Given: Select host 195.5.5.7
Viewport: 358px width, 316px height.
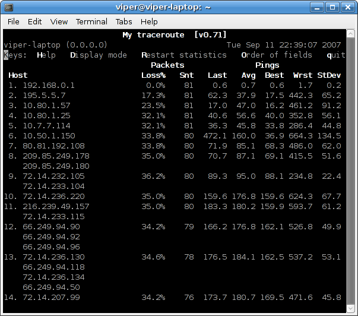Looking at the screenshot, I should (x=44, y=96).
